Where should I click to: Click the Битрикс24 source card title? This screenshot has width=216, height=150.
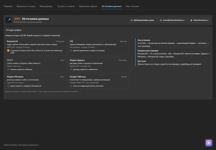tap(12, 41)
